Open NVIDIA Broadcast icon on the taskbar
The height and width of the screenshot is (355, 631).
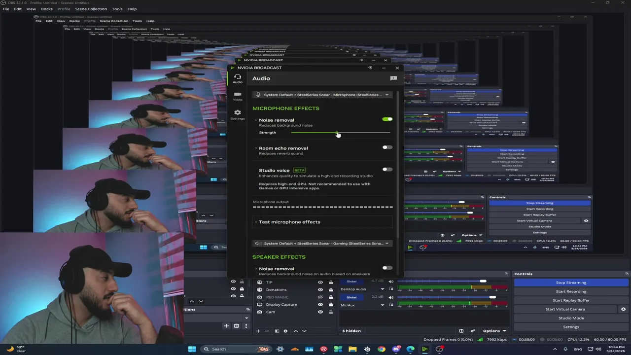pos(424,349)
